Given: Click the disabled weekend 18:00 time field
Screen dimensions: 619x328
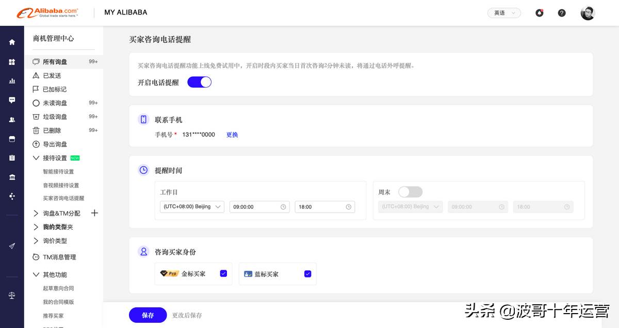Looking at the screenshot, I should 543,207.
